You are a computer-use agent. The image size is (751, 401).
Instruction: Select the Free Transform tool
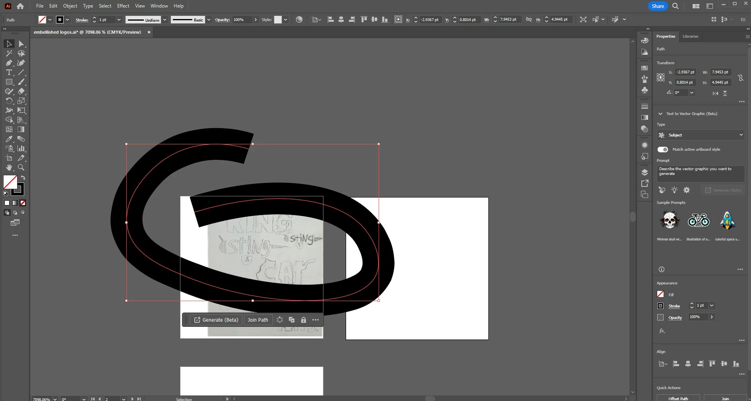pyautogui.click(x=21, y=110)
